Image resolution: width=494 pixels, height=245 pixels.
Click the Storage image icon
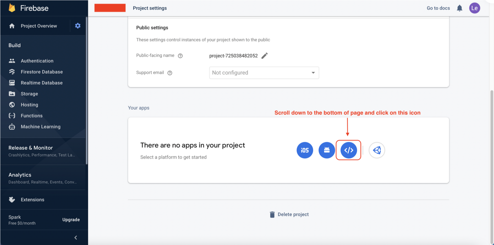coord(12,94)
